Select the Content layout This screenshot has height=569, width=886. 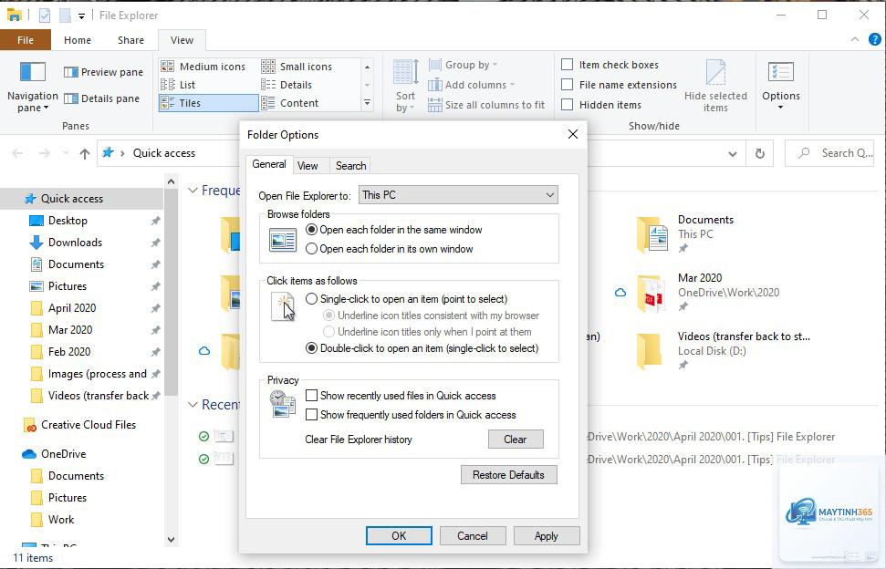coord(290,103)
